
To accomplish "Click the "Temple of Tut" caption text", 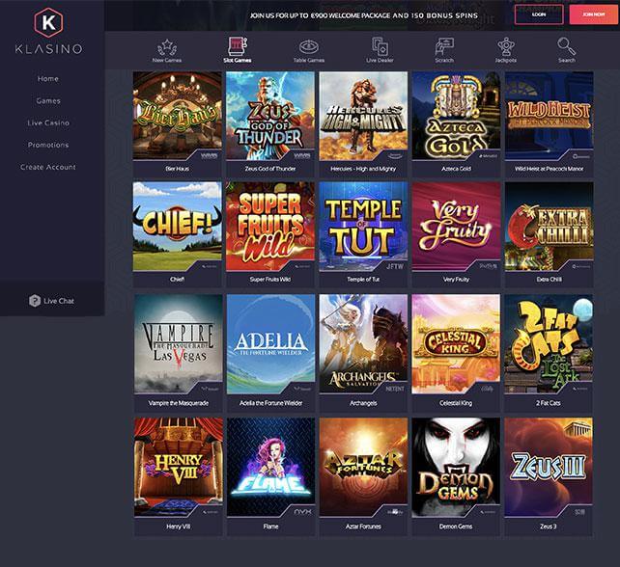I will point(363,279).
